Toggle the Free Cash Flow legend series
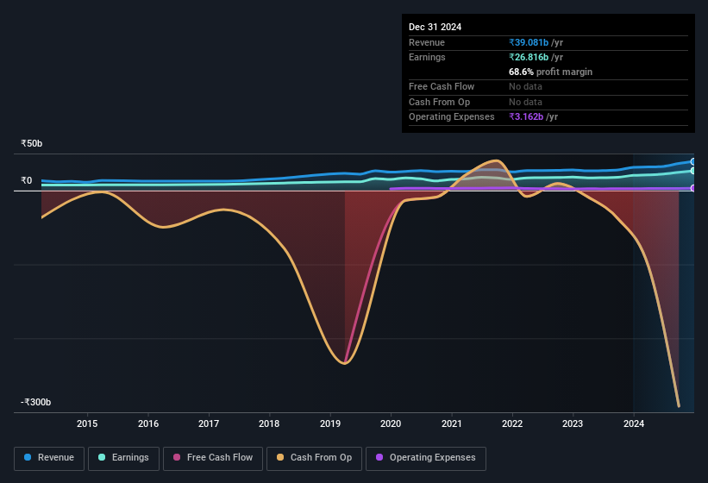 213,458
